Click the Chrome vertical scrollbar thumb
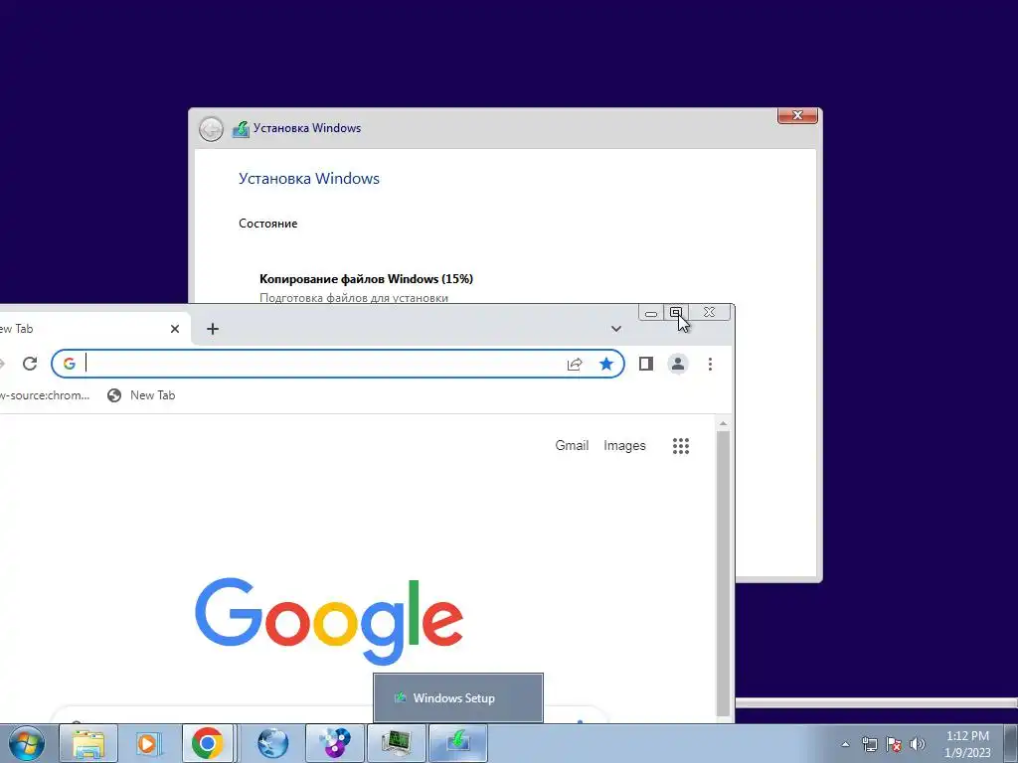Viewport: 1018px width, 763px height. coord(724,573)
